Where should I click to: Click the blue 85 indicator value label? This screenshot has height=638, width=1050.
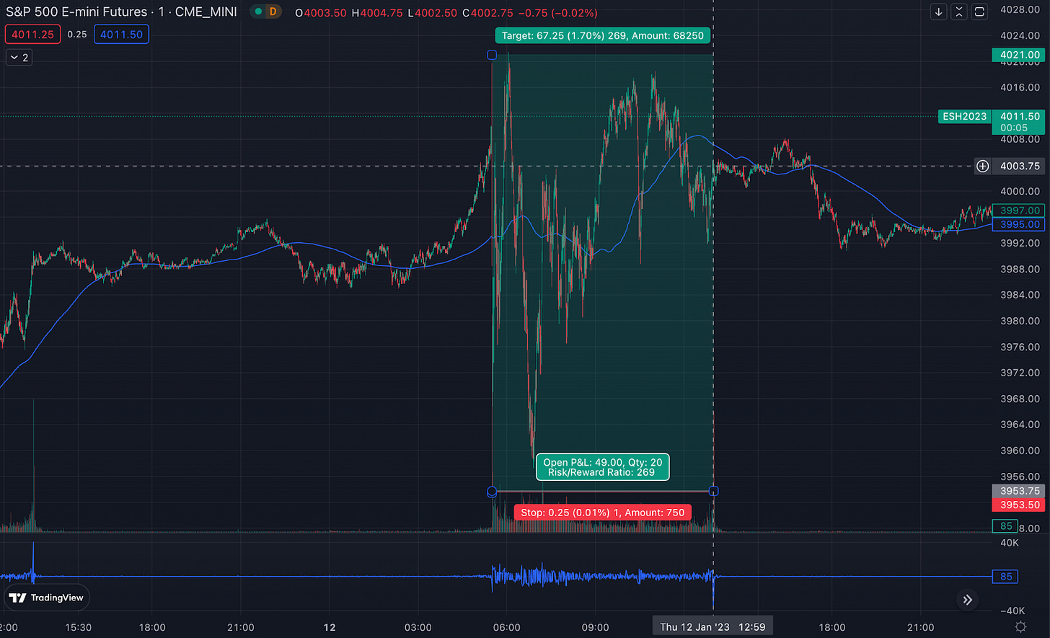(x=1005, y=577)
